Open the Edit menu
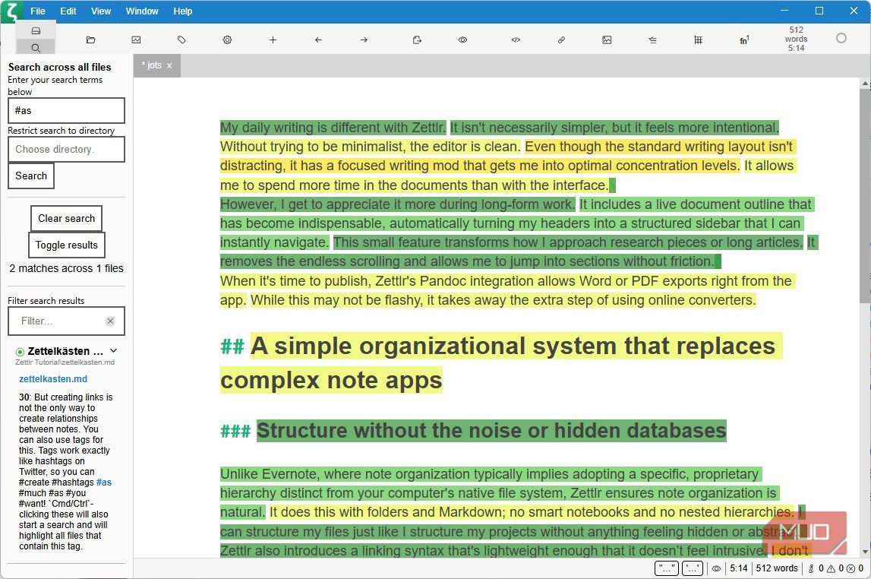This screenshot has width=871, height=579. click(x=68, y=11)
